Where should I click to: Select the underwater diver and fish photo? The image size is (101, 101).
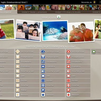click(55, 31)
